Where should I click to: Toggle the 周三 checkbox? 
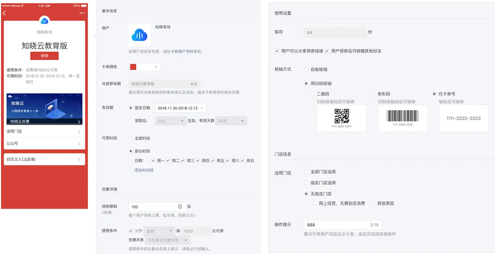[x=183, y=161]
